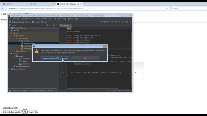Click Scroll from Source icon in Project panel
207x116 pixels.
click(47, 25)
